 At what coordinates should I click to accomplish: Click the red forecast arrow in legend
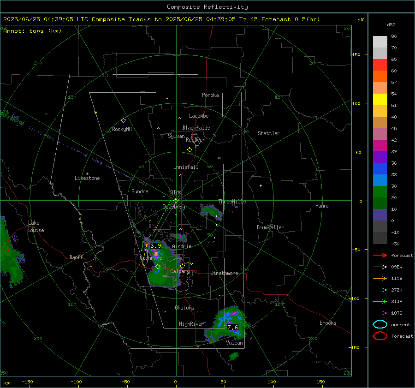click(x=380, y=255)
